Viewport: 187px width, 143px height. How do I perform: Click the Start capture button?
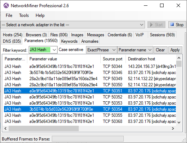156,25
